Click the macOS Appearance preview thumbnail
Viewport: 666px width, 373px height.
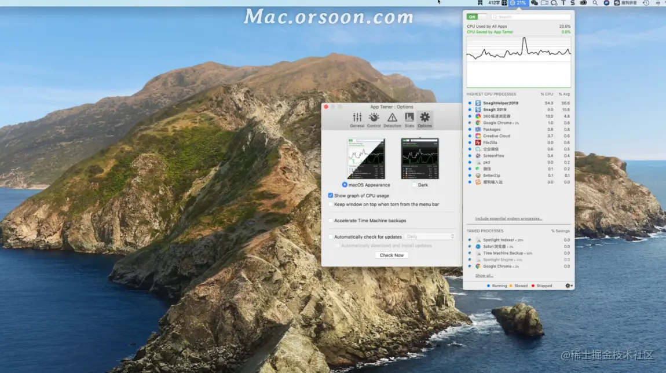[366, 159]
